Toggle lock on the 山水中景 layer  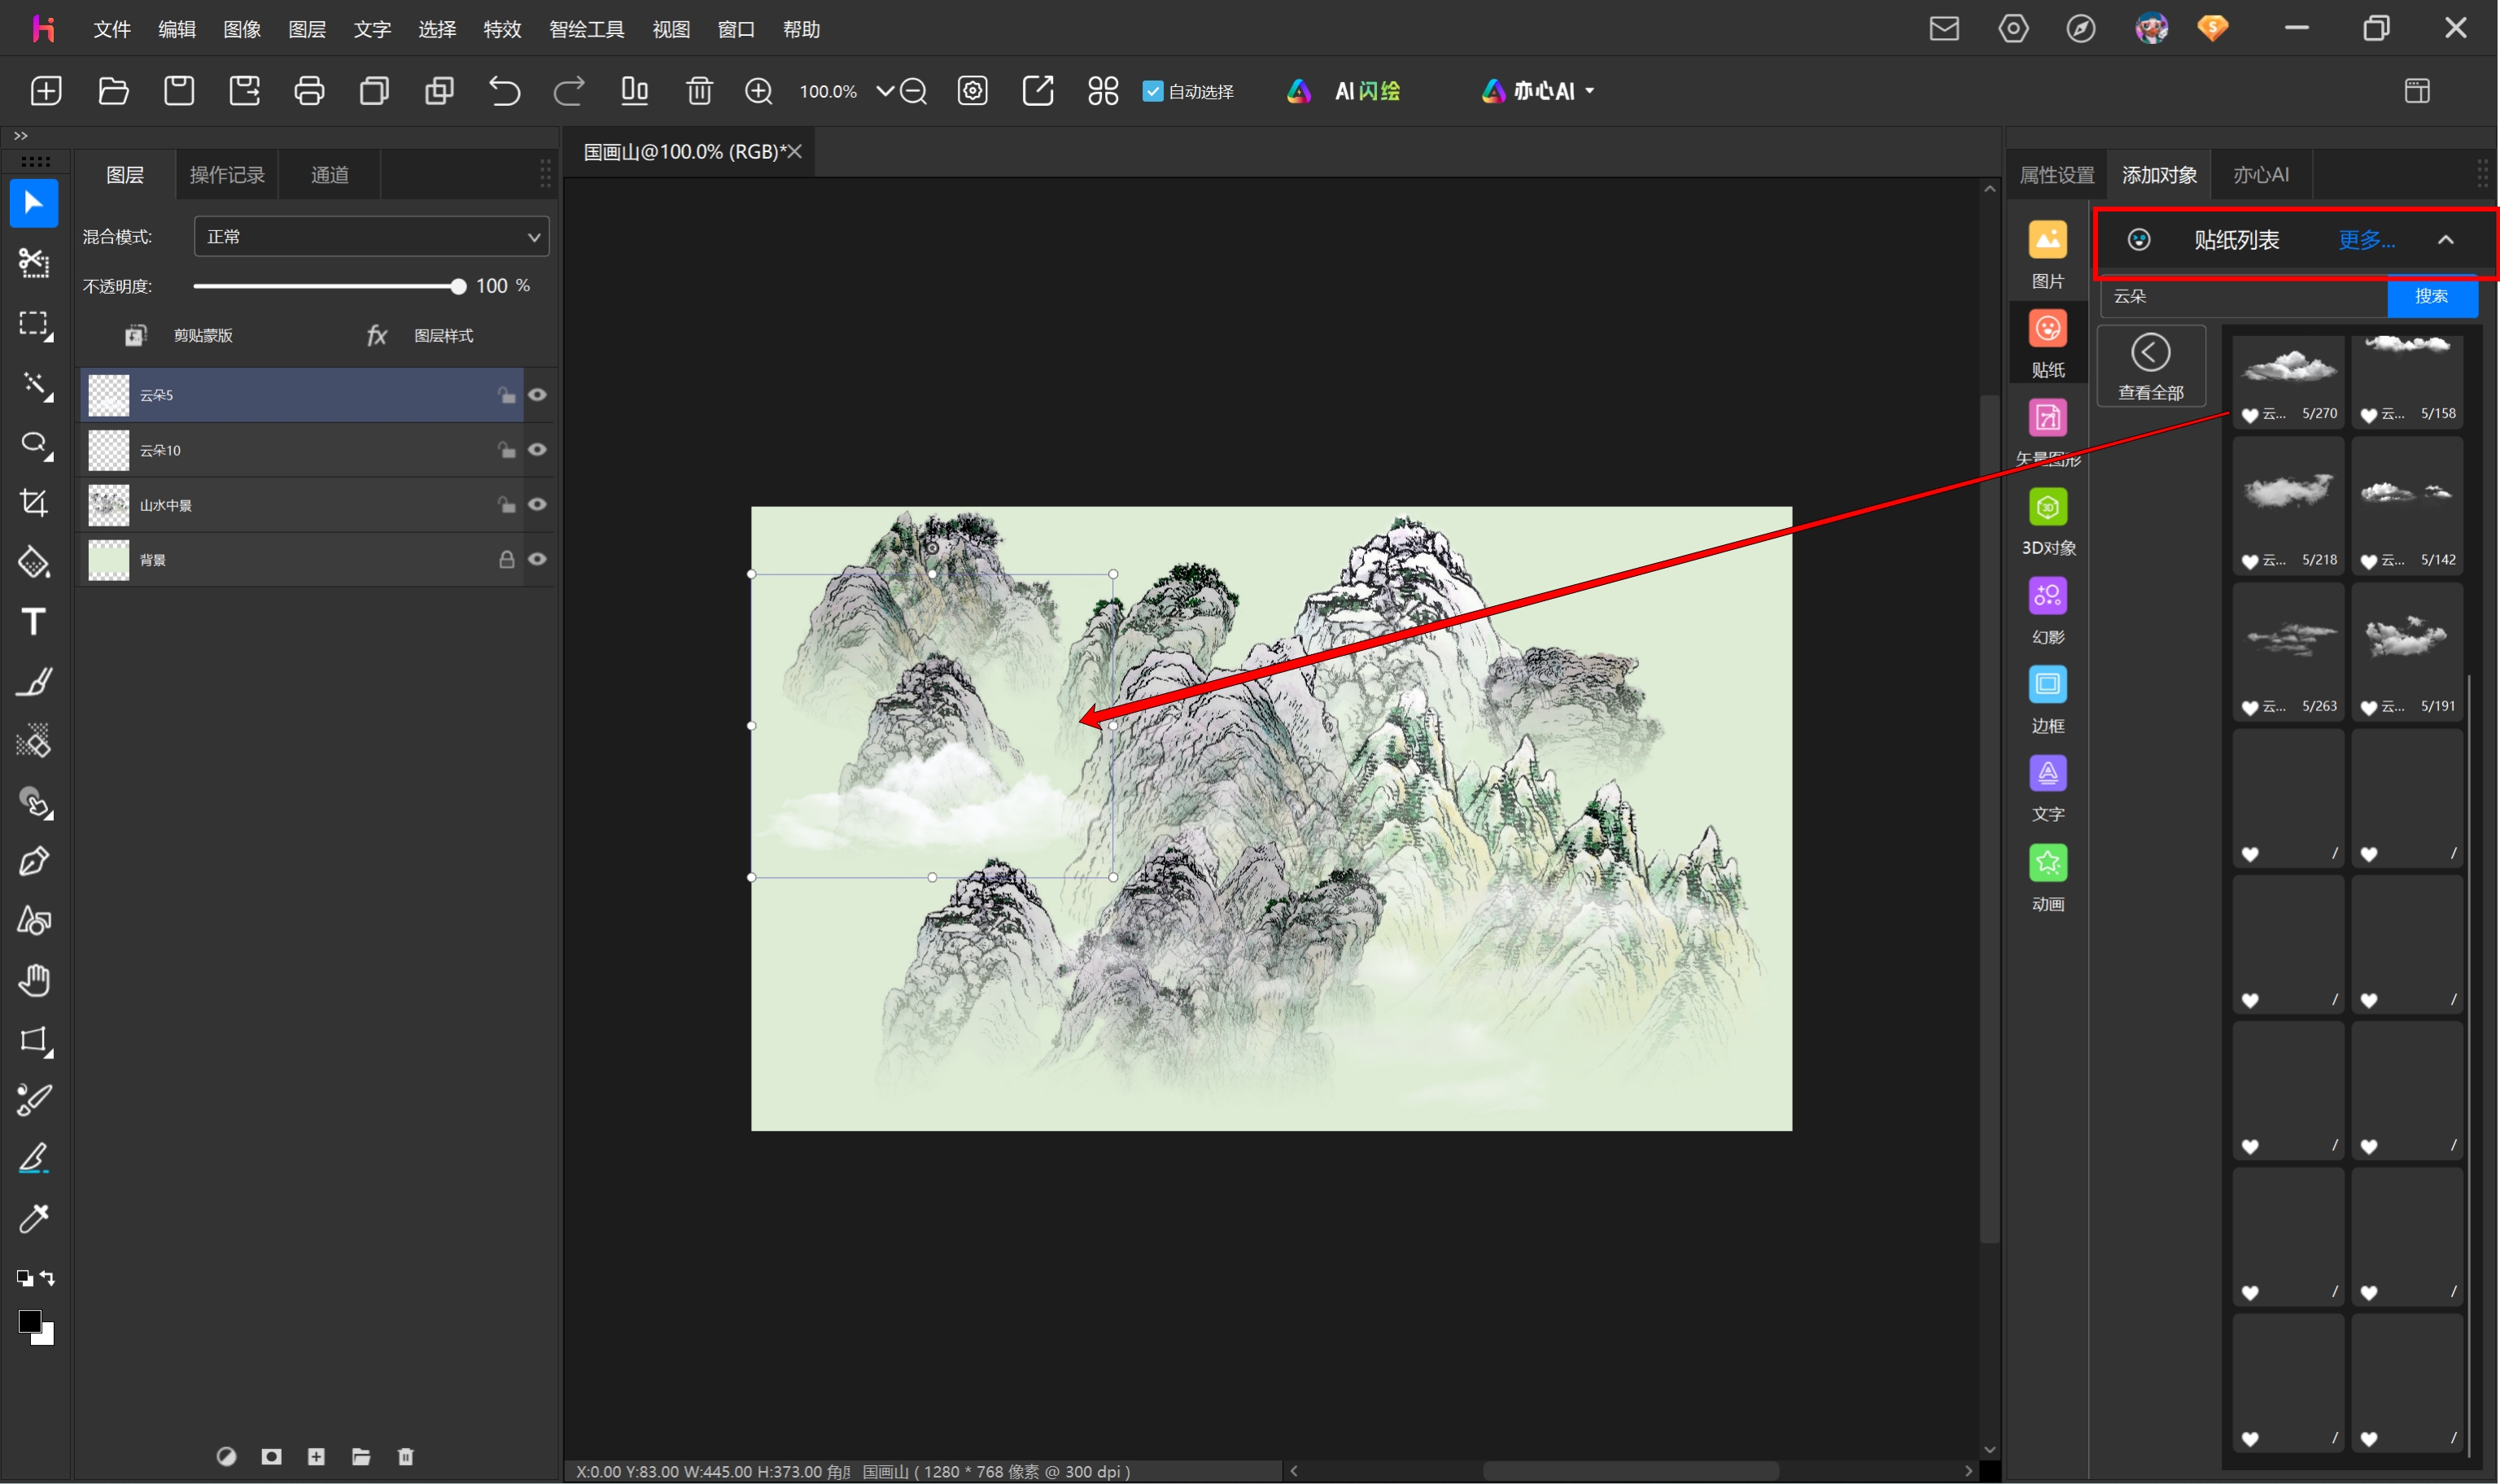pos(507,505)
